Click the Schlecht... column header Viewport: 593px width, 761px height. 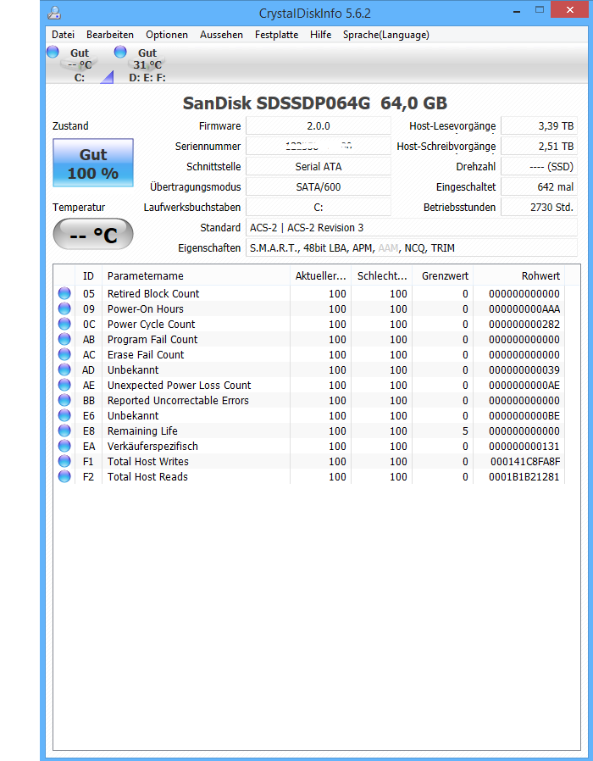[382, 275]
